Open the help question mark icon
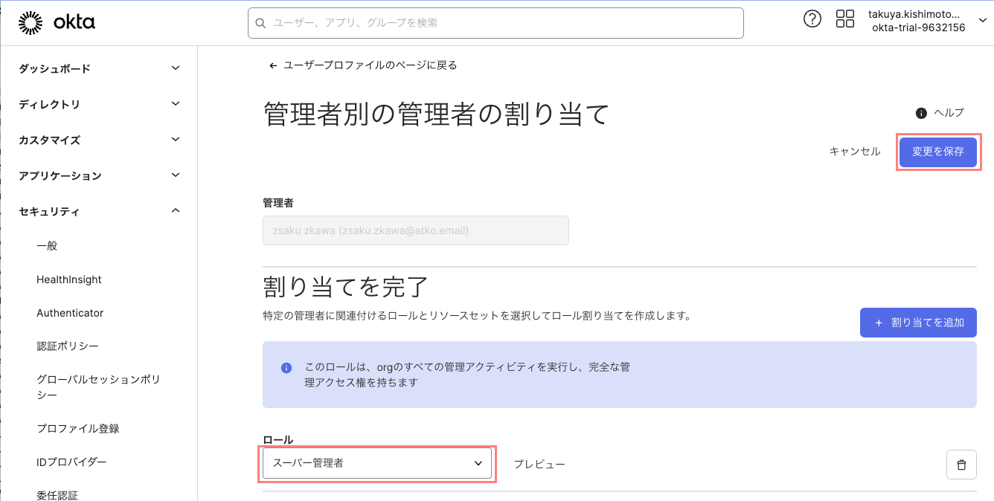This screenshot has width=994, height=501. point(812,19)
